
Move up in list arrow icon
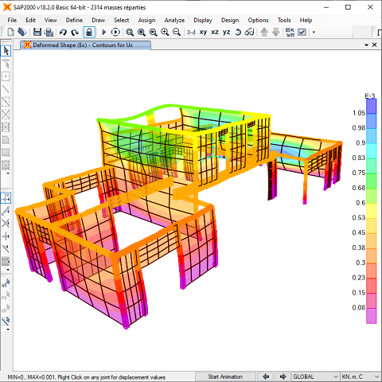264,32
